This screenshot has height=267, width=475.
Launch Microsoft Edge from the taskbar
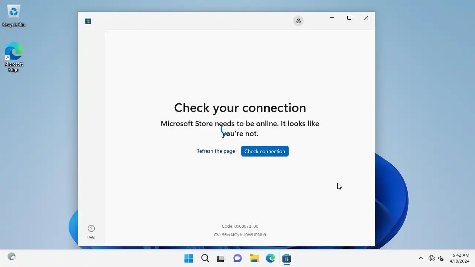click(270, 258)
